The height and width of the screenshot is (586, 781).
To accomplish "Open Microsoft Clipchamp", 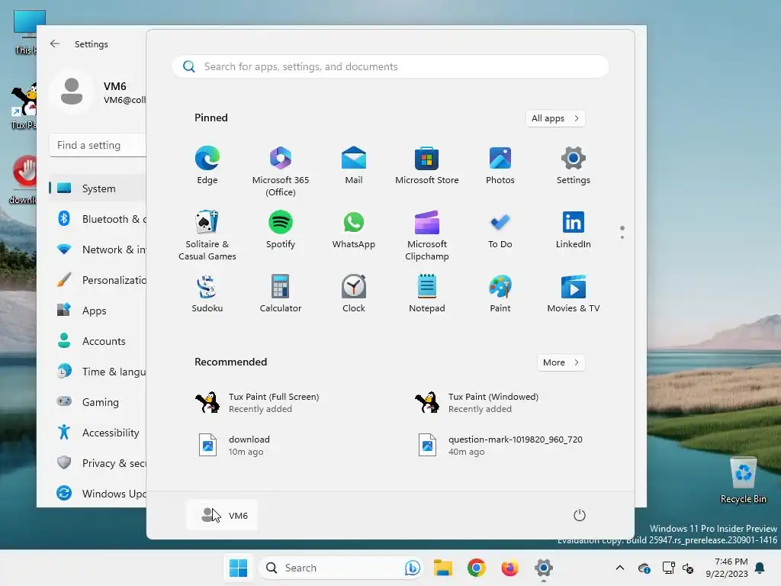I will coord(427,235).
